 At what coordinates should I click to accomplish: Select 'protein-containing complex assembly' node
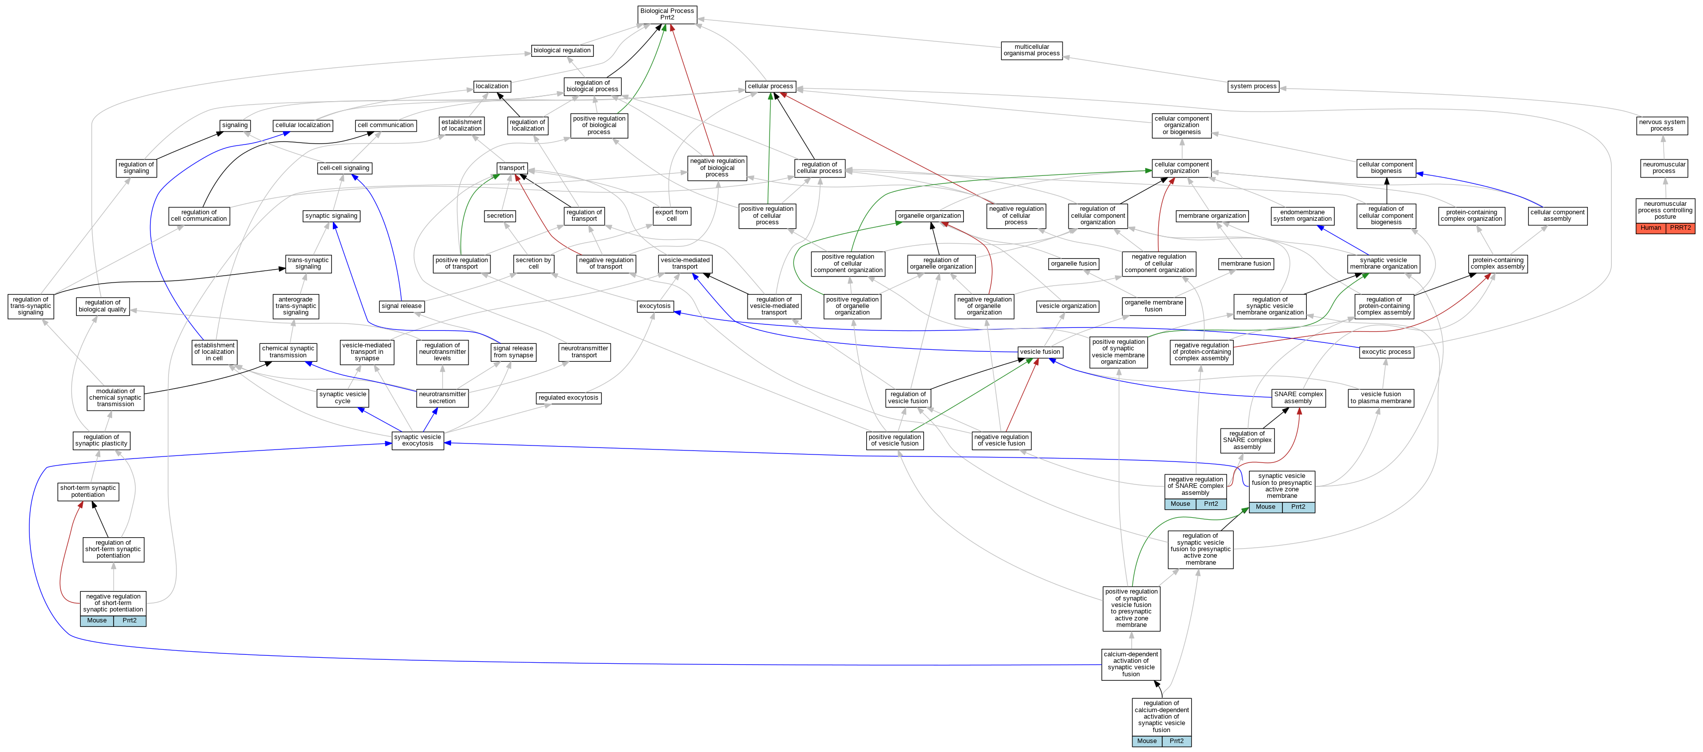click(1498, 264)
